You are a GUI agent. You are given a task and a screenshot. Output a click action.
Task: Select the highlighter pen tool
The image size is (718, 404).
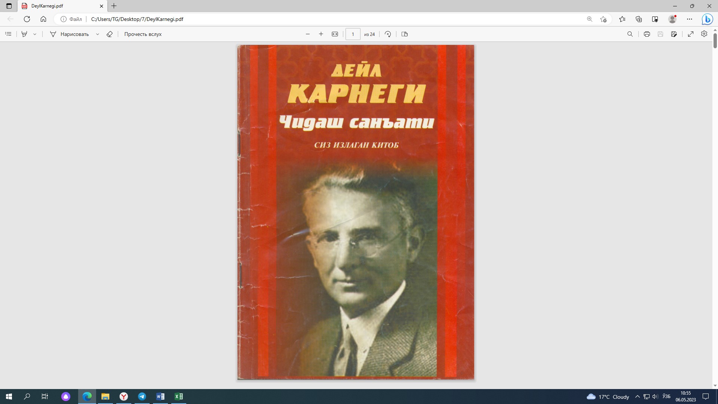point(24,34)
